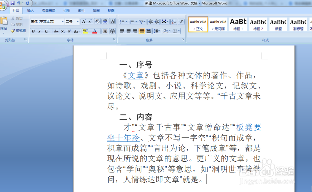312x192 pixels.
Task: Decrease paragraph indent
Action: (x=151, y=22)
